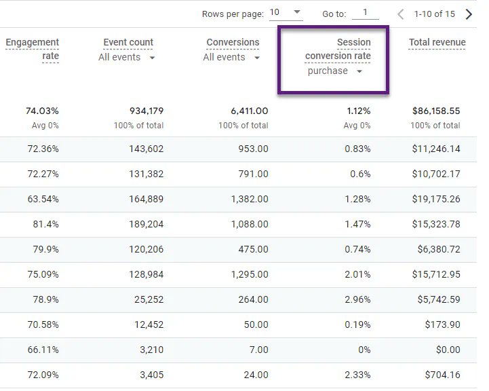Screen dimensions: 489x391
Task: Select conversions cell 264.00
Action: click(253, 299)
